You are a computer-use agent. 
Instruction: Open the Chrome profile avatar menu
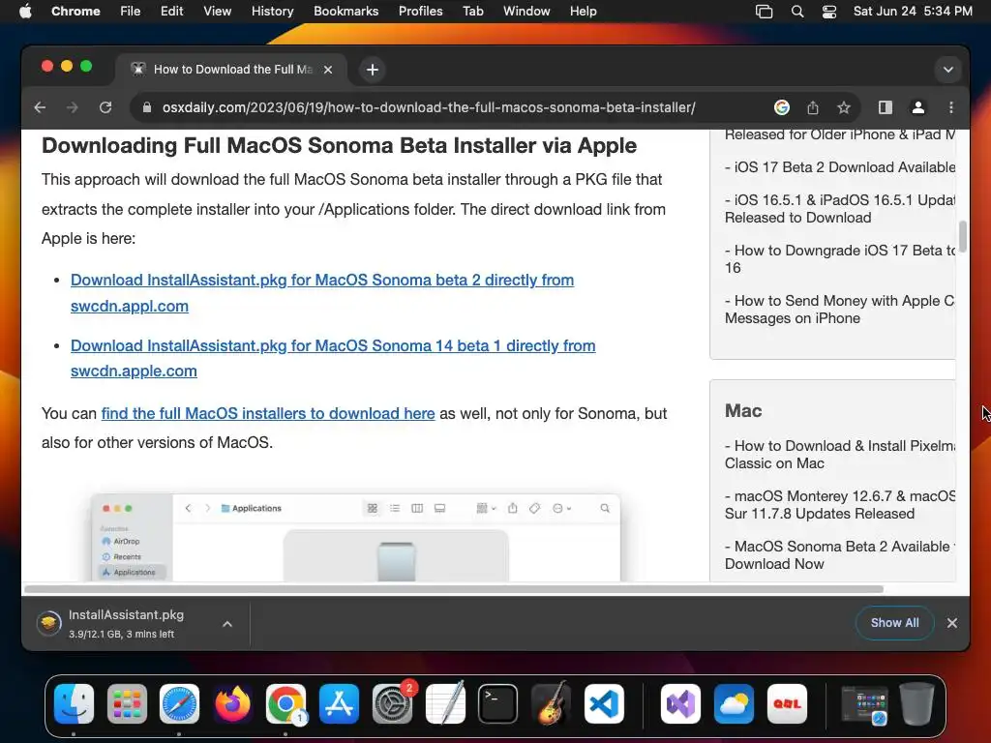click(x=918, y=107)
